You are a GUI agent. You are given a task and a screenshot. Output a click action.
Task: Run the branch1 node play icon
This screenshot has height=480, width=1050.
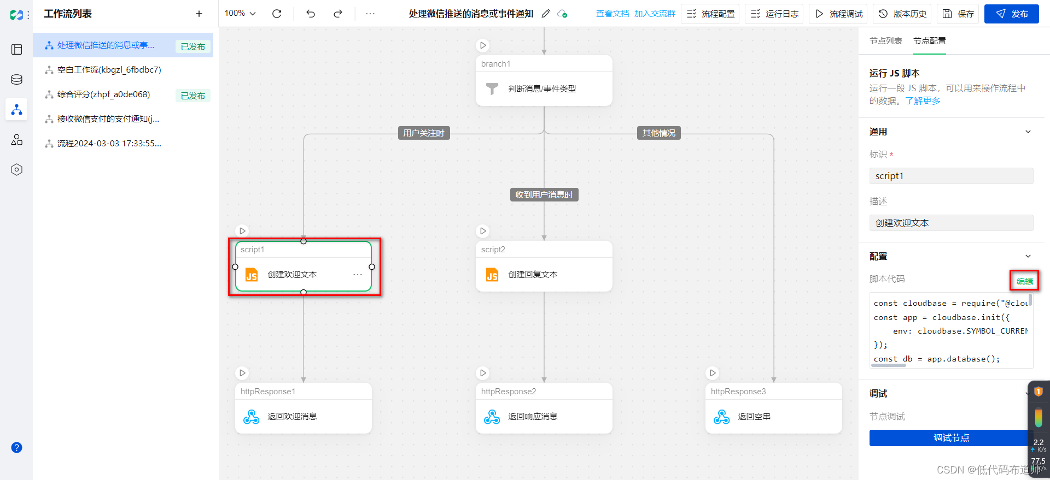(483, 45)
